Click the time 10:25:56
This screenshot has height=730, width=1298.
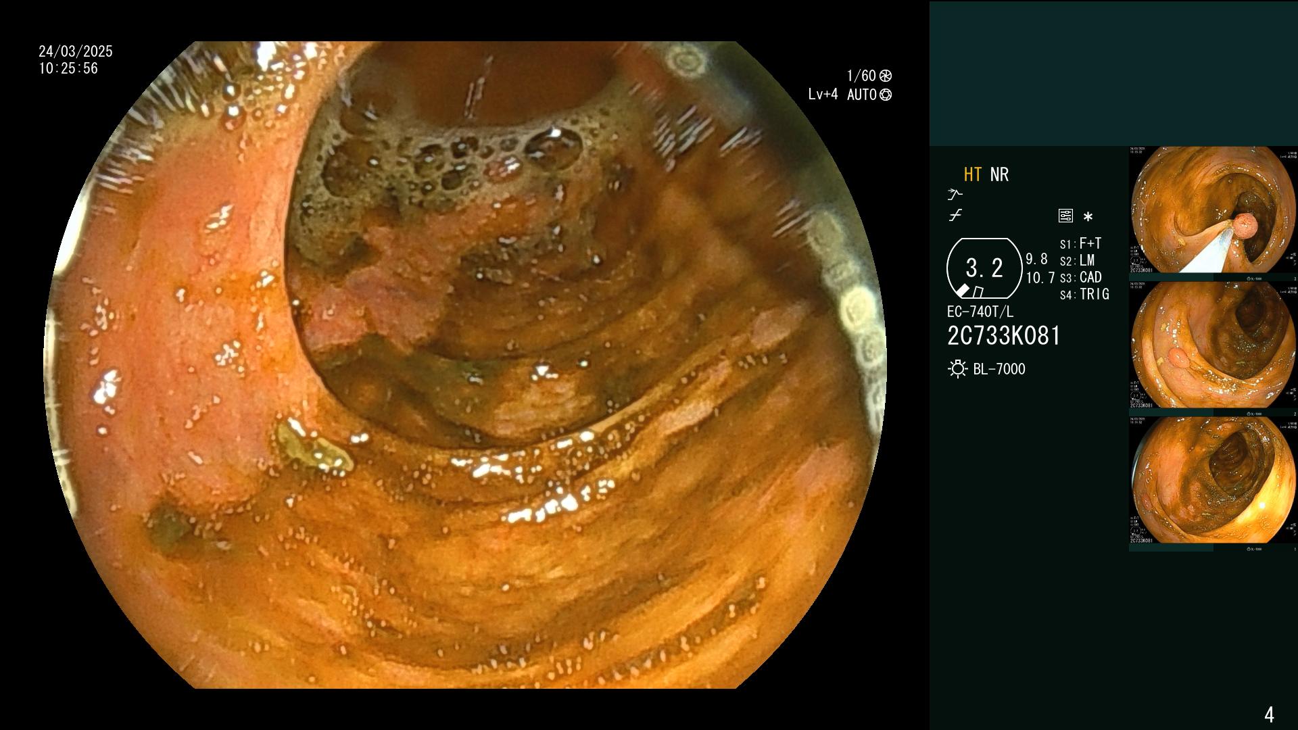click(68, 68)
